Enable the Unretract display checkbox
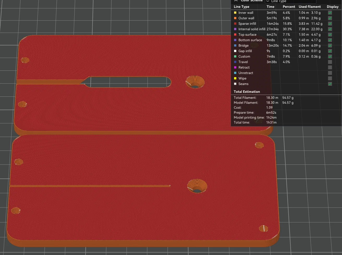Screen dimensions: 342x255 point(330,73)
